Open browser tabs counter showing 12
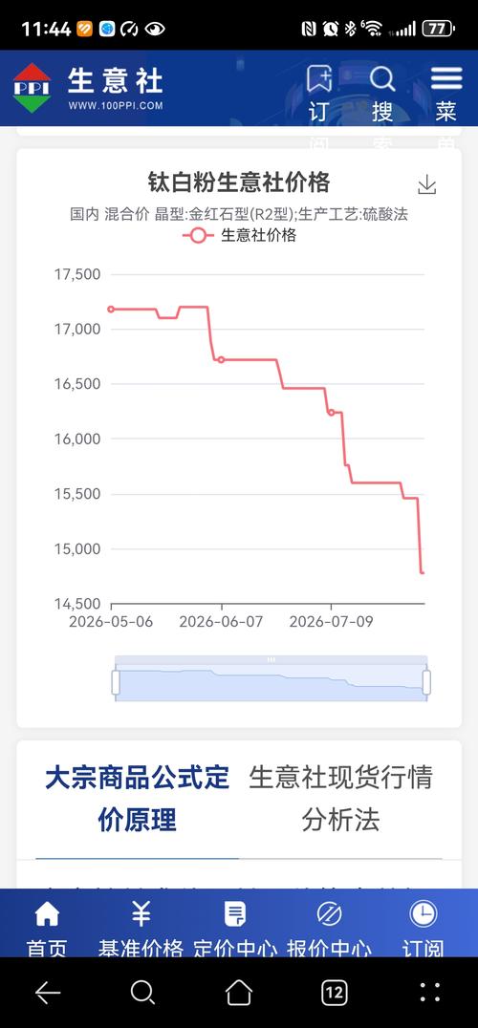 (334, 993)
